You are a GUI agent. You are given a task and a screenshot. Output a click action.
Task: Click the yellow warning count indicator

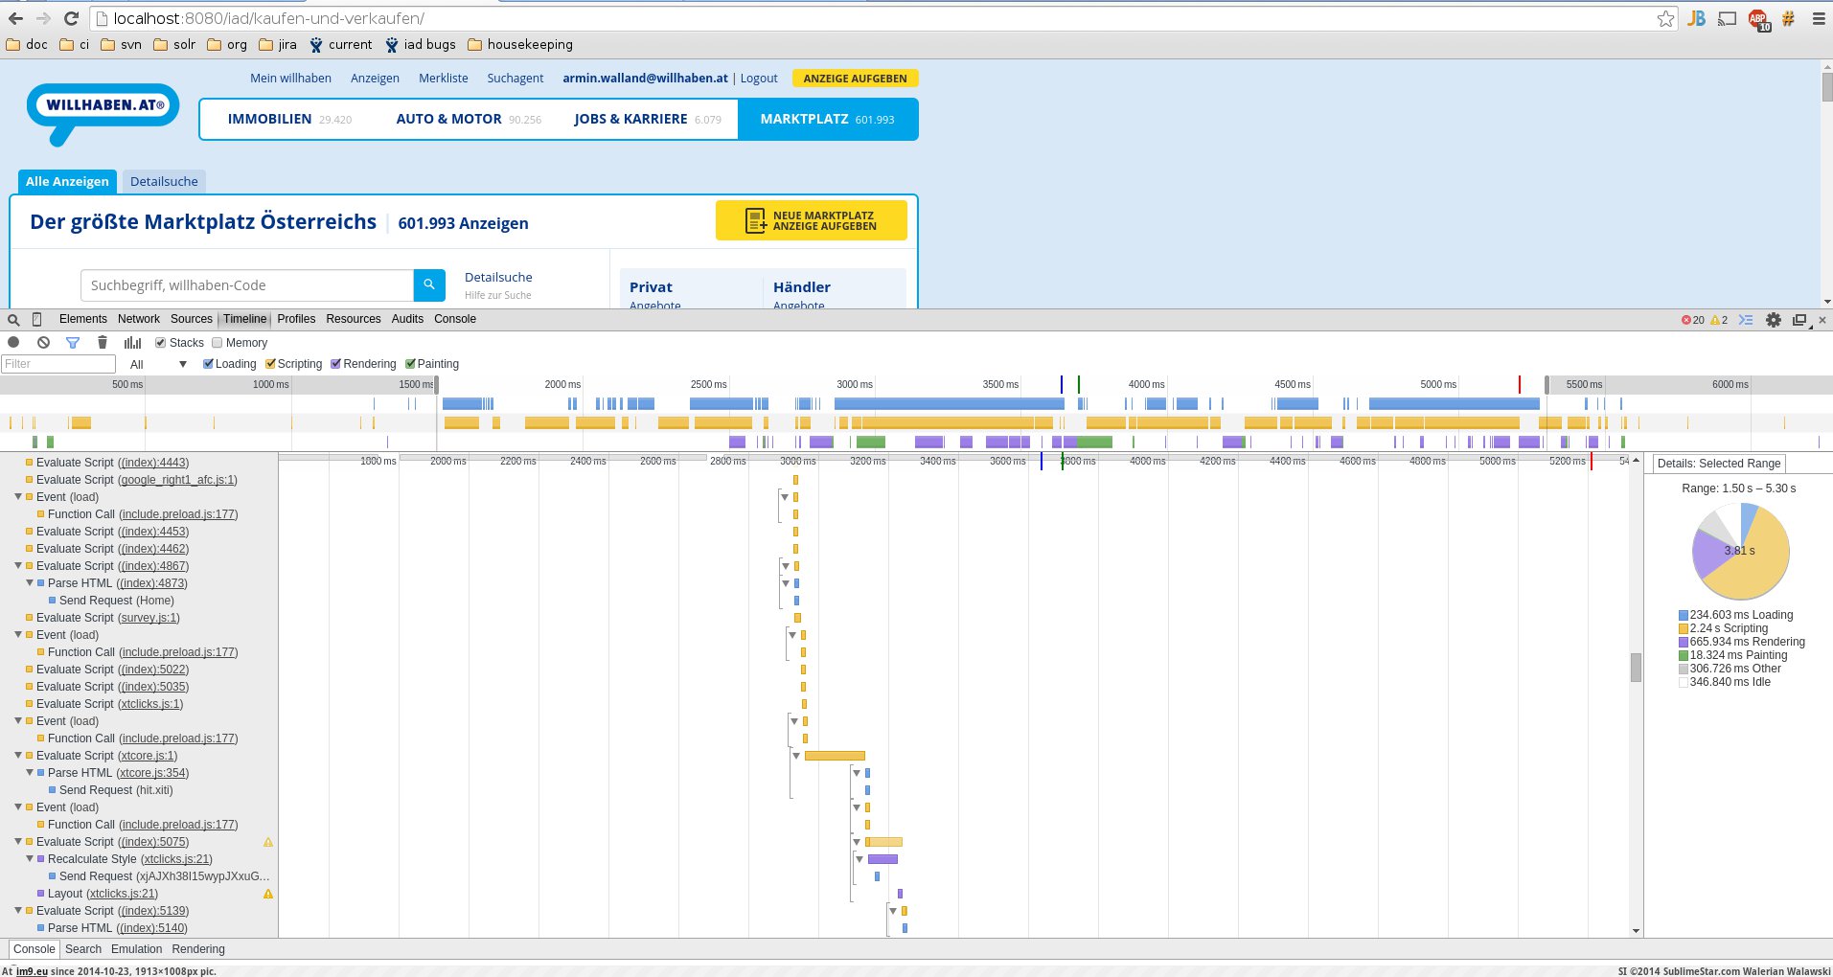click(1719, 320)
